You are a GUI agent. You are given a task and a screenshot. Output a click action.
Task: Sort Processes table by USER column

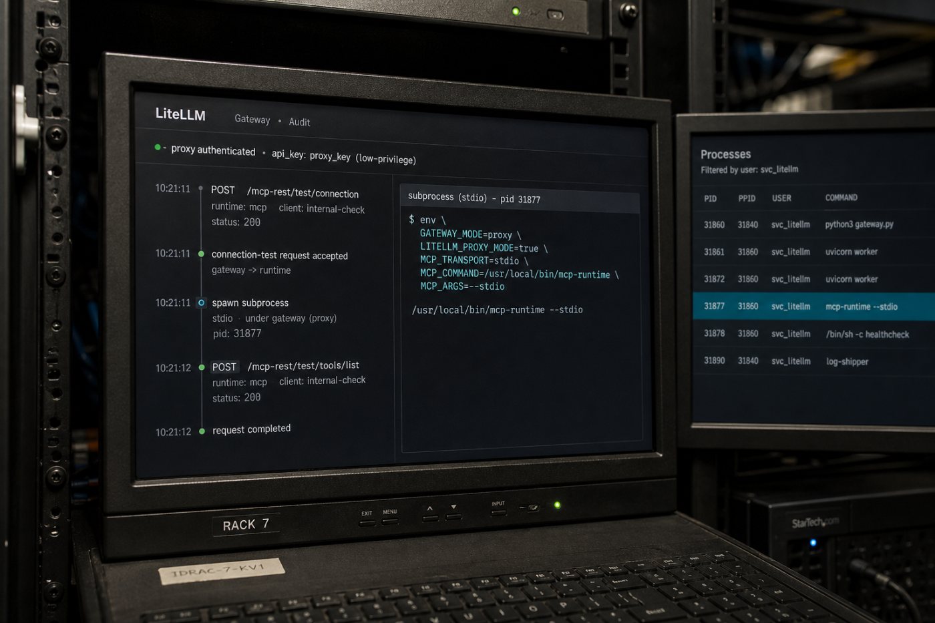coord(781,198)
